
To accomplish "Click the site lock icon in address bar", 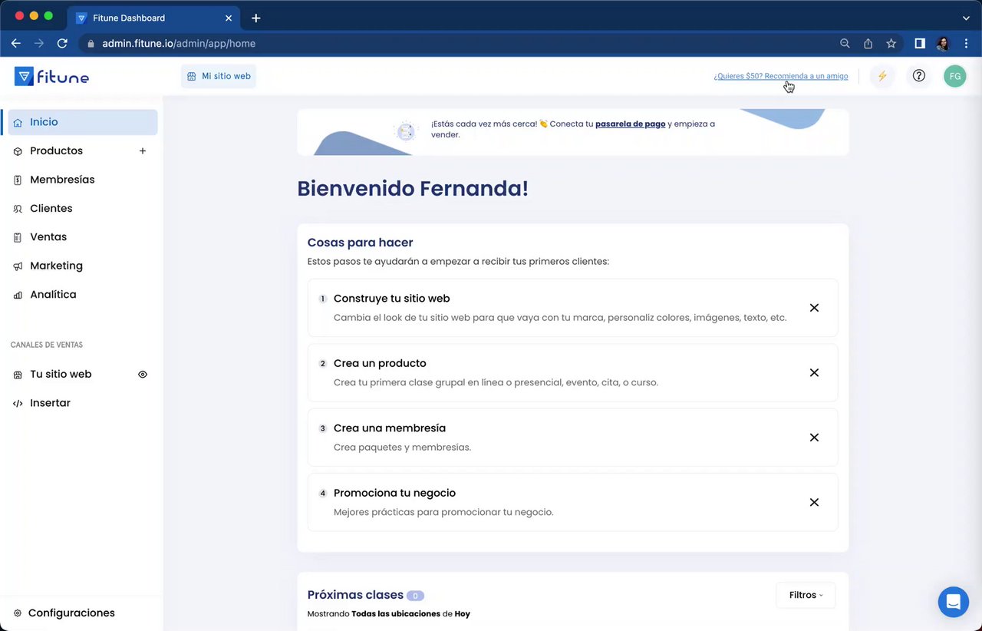I will tap(91, 44).
